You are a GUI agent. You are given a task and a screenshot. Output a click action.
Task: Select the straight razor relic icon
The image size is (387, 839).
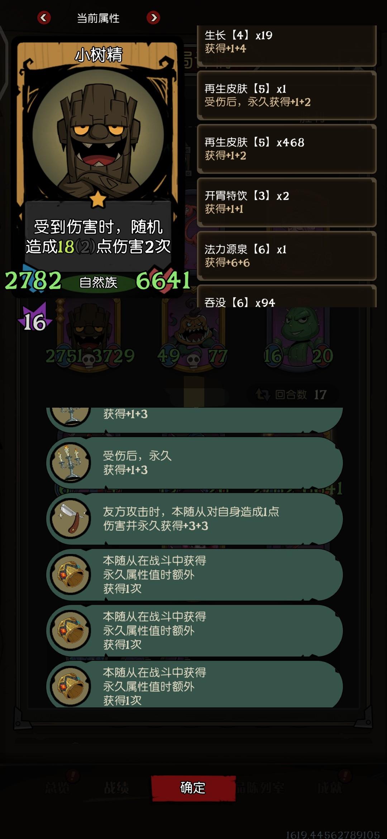[71, 518]
